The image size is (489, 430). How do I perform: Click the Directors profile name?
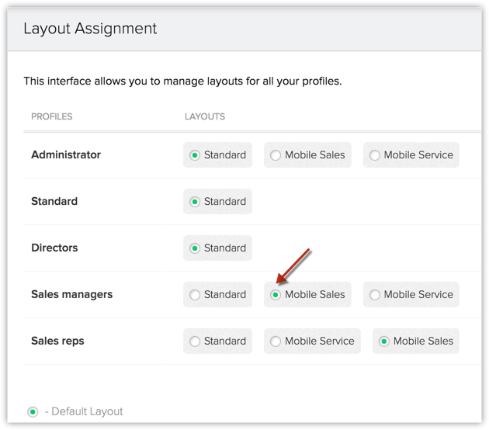(x=54, y=248)
